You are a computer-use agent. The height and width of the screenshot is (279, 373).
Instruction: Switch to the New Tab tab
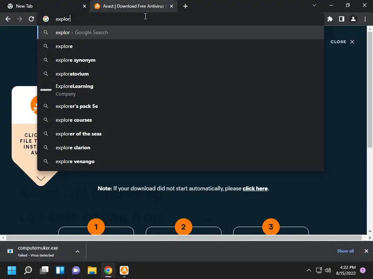click(x=45, y=6)
